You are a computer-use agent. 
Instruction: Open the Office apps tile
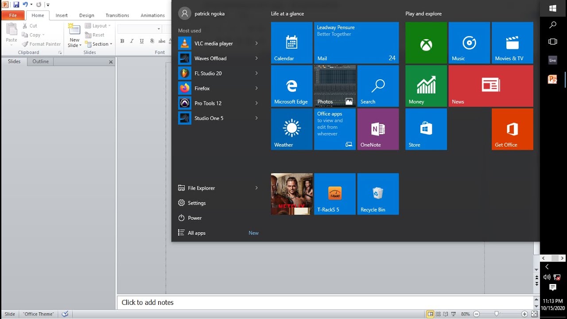[x=335, y=129]
